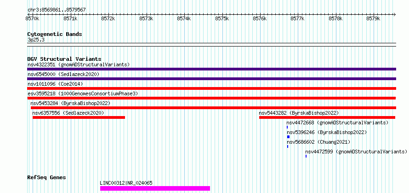
Task: Click the right arrowhead of the ruler
Action: point(395,14)
